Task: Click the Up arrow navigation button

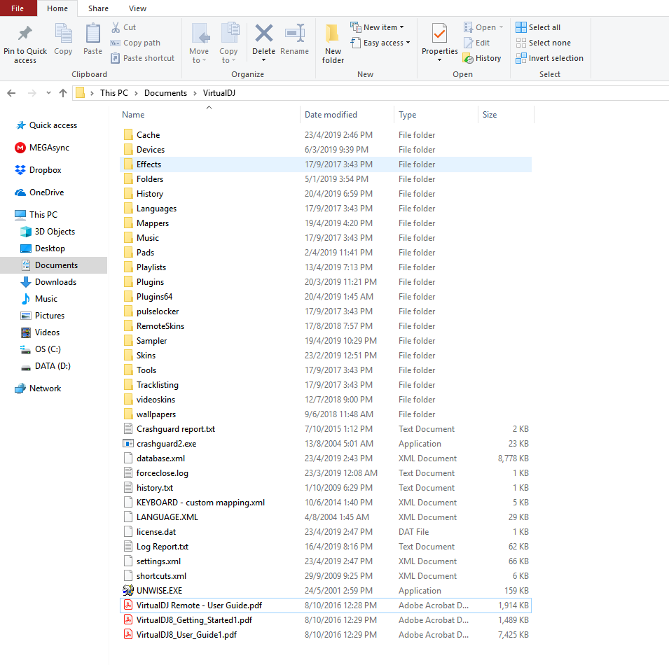Action: tap(63, 93)
